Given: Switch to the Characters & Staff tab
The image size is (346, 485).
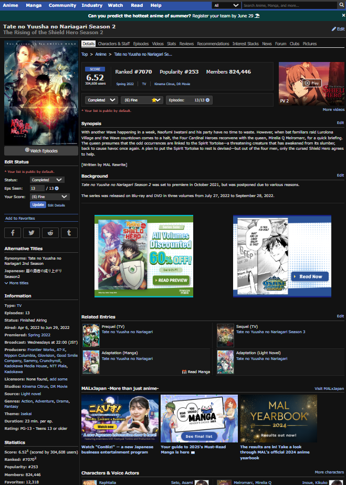Looking at the screenshot, I should (x=113, y=44).
